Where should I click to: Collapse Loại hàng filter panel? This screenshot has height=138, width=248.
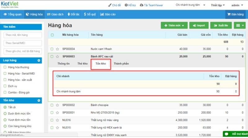(x=39, y=60)
